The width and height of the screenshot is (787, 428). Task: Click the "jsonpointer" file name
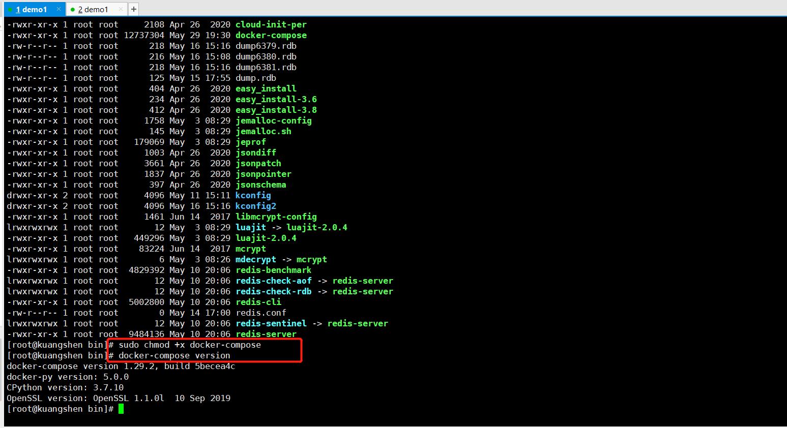tap(264, 174)
